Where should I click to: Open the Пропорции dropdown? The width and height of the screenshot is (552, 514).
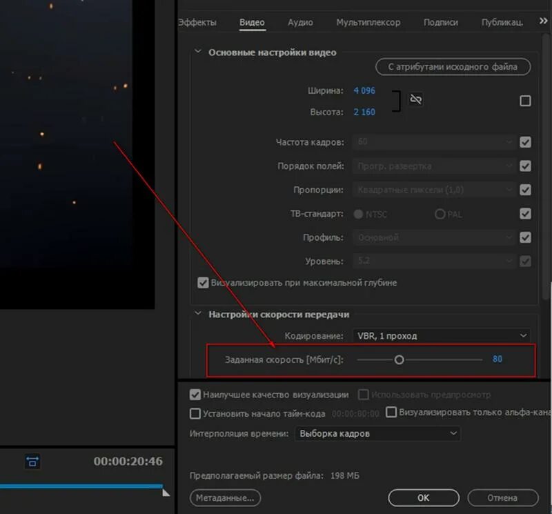coord(435,190)
